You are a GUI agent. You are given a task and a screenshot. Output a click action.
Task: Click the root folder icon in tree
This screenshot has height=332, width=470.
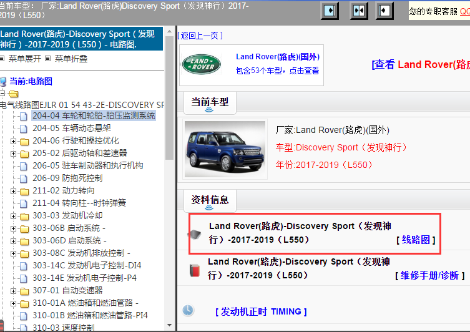click(14, 94)
